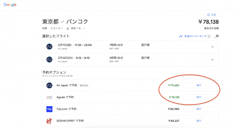Click the Trip.com logo icon

point(49,109)
